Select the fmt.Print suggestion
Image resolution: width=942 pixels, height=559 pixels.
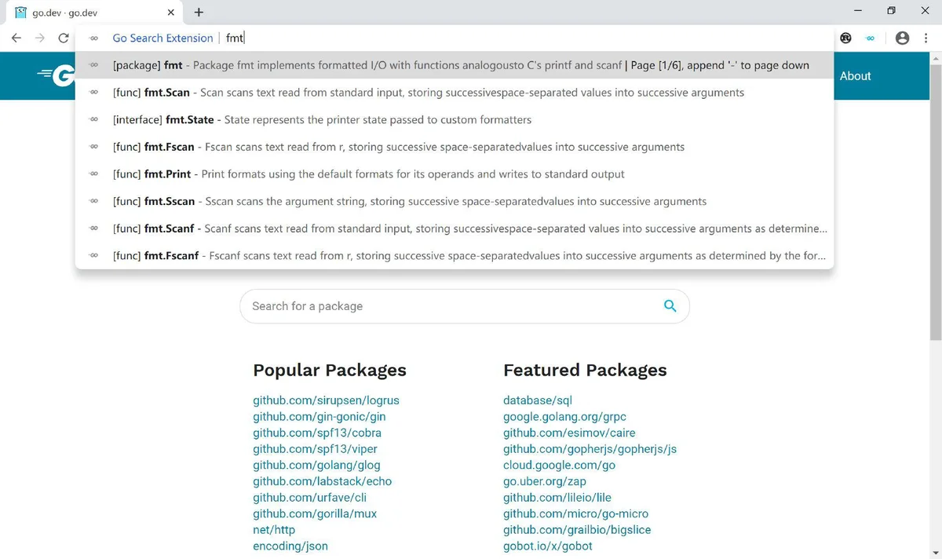[455, 174]
